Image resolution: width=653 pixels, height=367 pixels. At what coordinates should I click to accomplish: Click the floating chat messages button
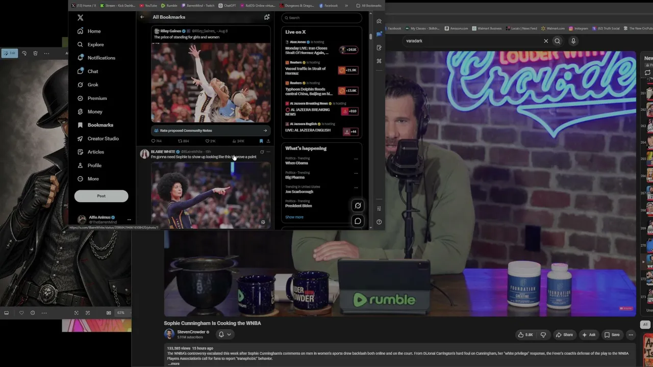(358, 221)
